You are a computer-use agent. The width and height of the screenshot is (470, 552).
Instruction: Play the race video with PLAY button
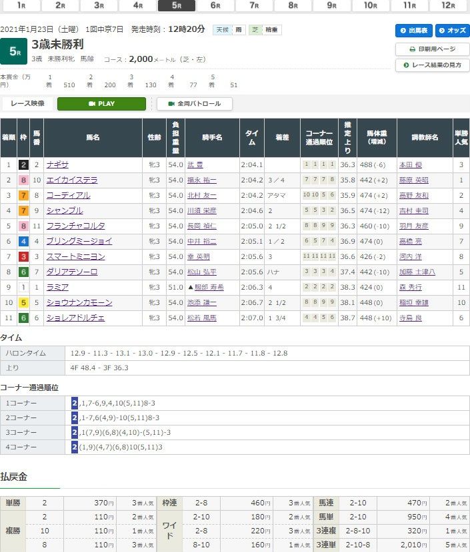101,104
